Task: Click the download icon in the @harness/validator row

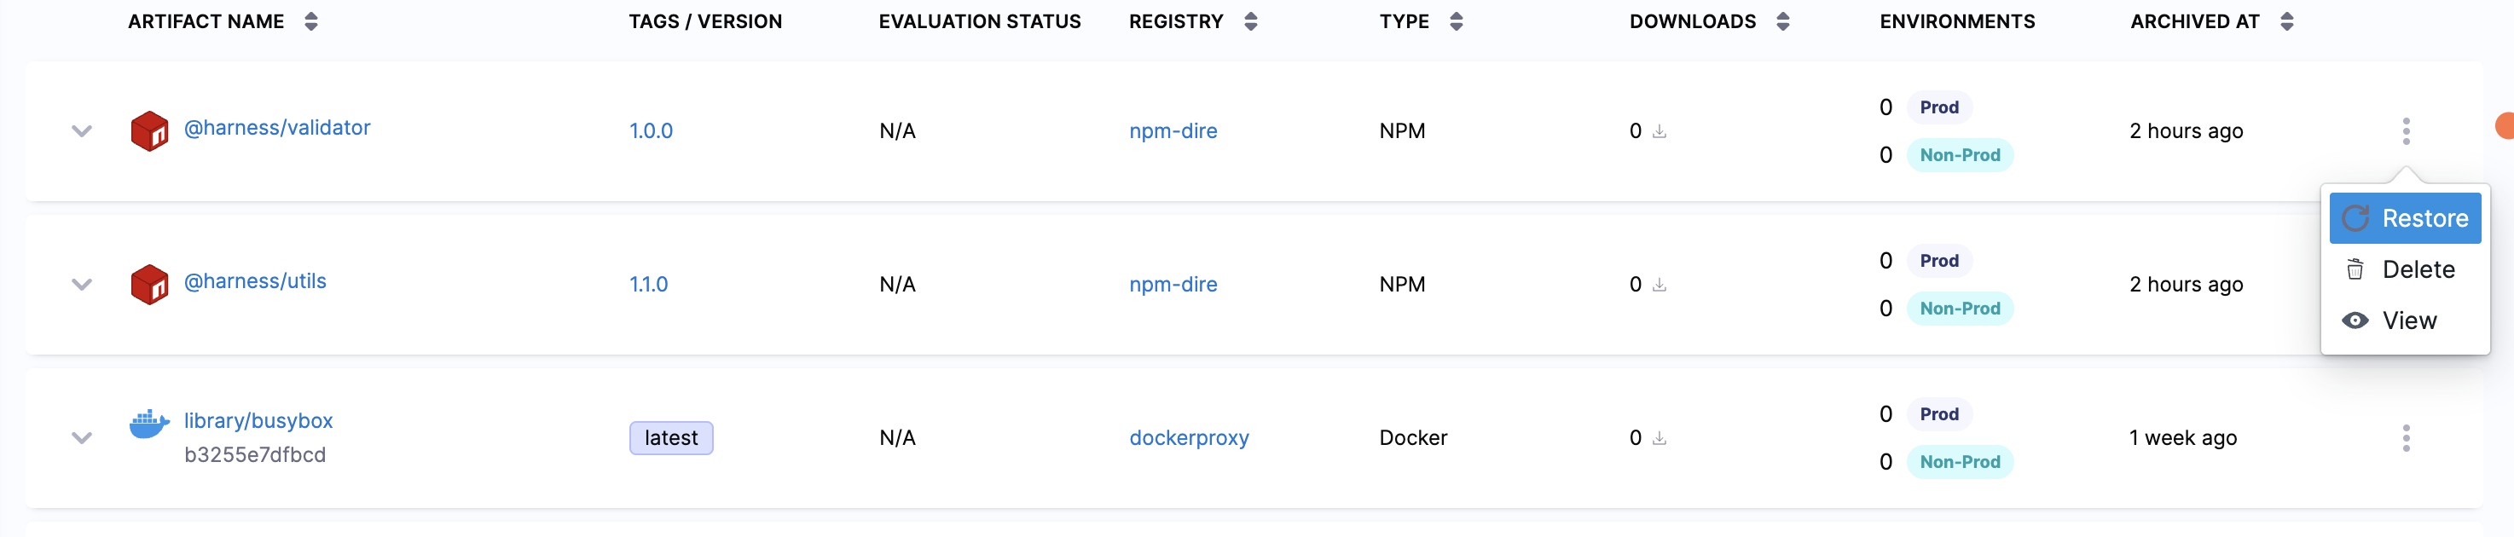Action: 1659,131
